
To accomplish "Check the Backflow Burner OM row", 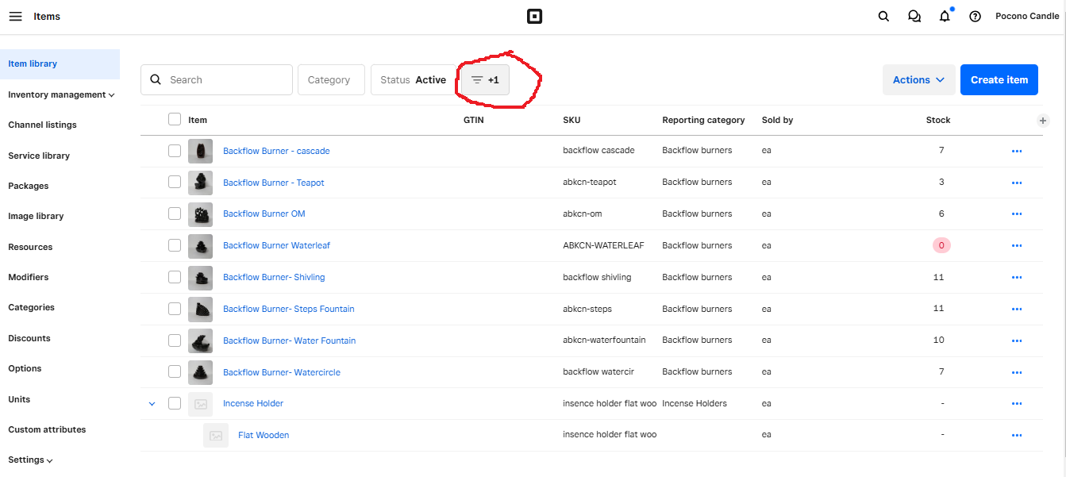I will (175, 213).
